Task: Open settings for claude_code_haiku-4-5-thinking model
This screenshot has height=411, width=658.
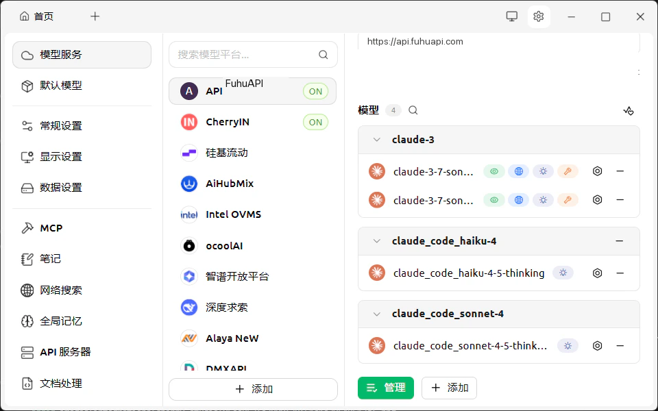Action: pyautogui.click(x=597, y=273)
